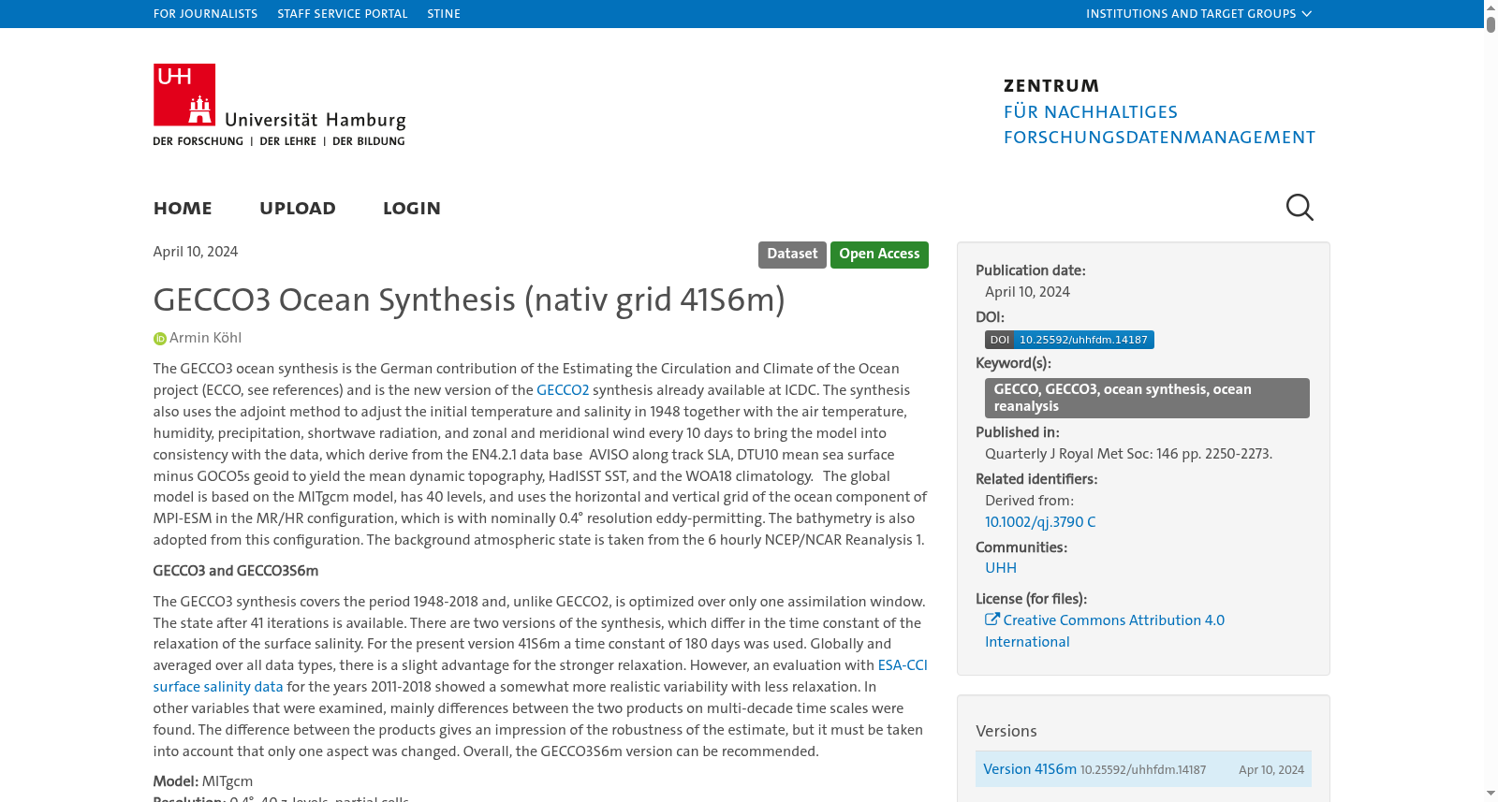Screen dimensions: 1498x802
Task: Open the HOME menu item
Action: [183, 209]
